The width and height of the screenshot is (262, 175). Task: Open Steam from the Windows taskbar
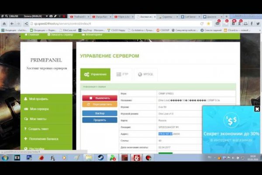coord(100,158)
